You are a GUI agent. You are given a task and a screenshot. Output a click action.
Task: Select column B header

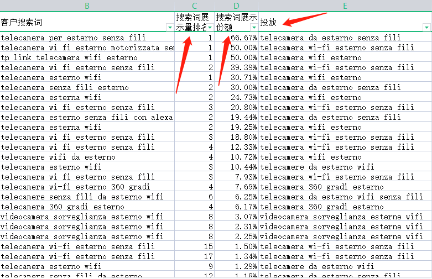click(87, 6)
